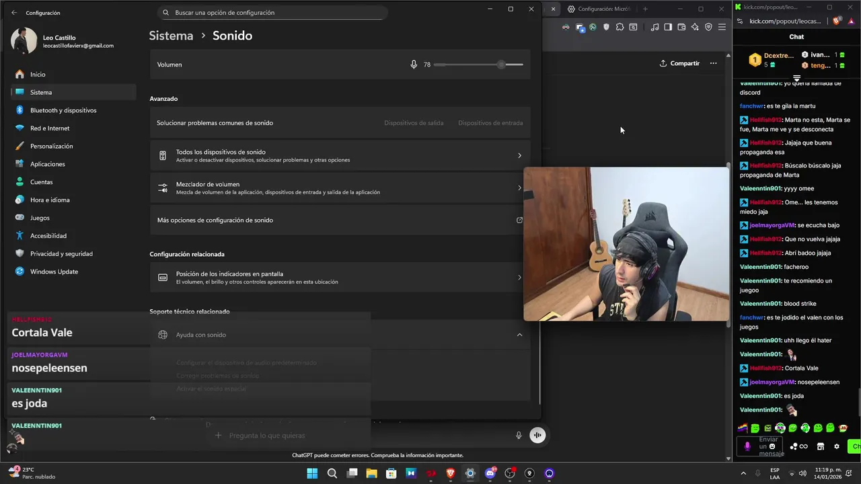The height and width of the screenshot is (484, 861).
Task: Collapse the Ayuda con sonido section
Action: tap(519, 335)
